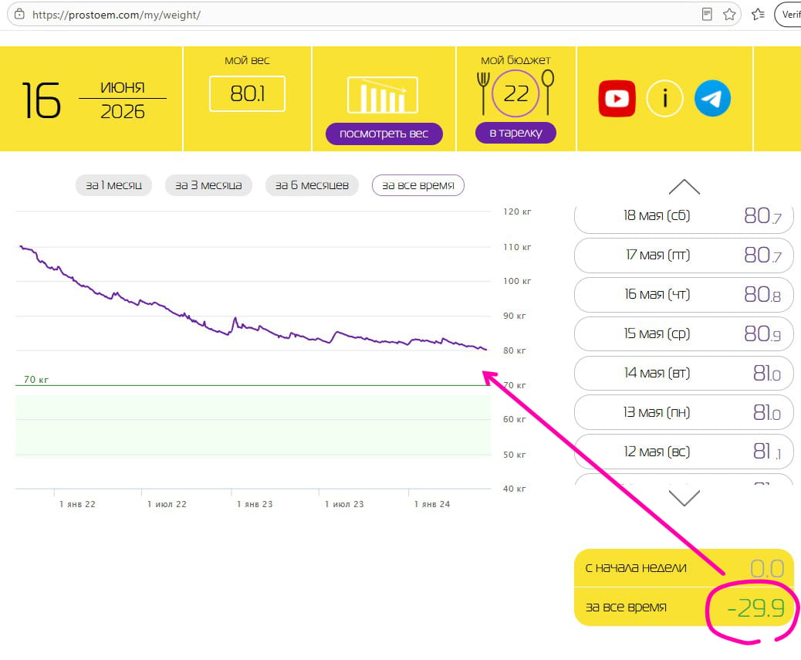Click the 'за все время' total row
801x660 pixels.
point(684,607)
